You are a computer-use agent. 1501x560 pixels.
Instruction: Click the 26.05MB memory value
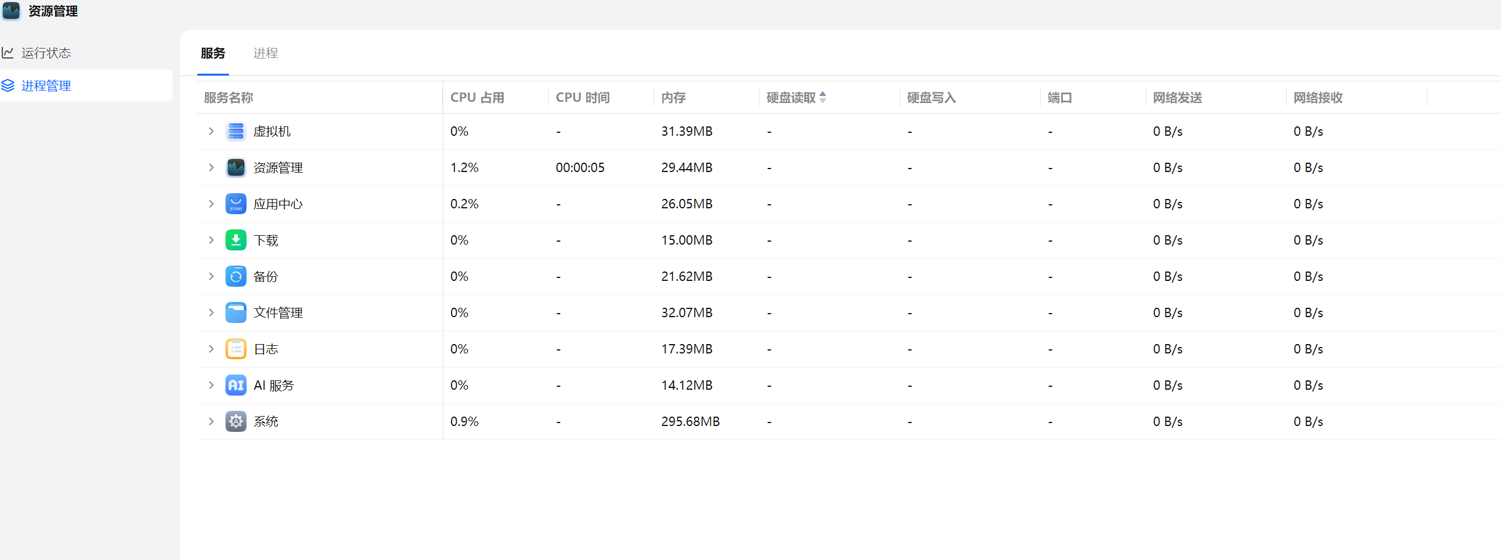click(x=687, y=204)
